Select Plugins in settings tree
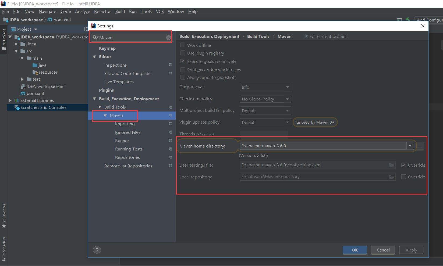Image resolution: width=443 pixels, height=266 pixels. pyautogui.click(x=106, y=90)
